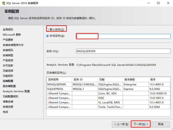Screen dimensions: 173x130
Task: Select the 服务器配置 step
Action: tap(9, 86)
